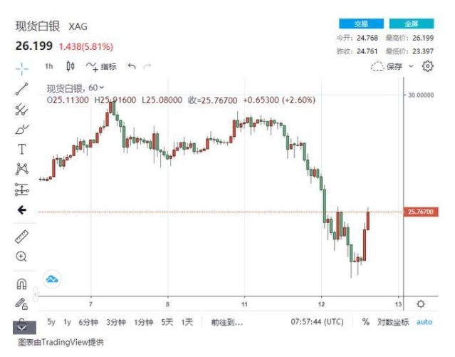Open chart settings gear at top right
The height and width of the screenshot is (357, 455).
(428, 66)
